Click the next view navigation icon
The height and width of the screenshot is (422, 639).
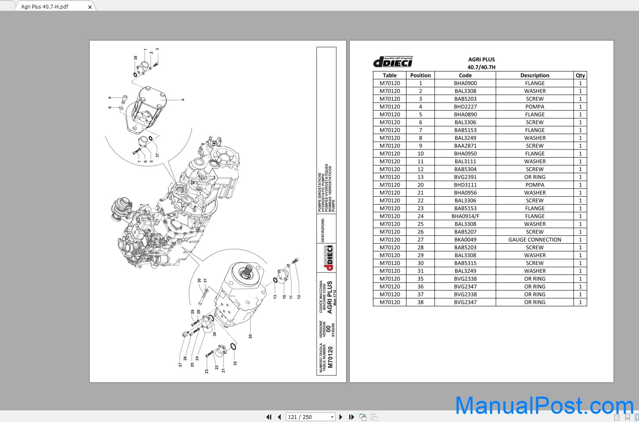click(x=374, y=417)
